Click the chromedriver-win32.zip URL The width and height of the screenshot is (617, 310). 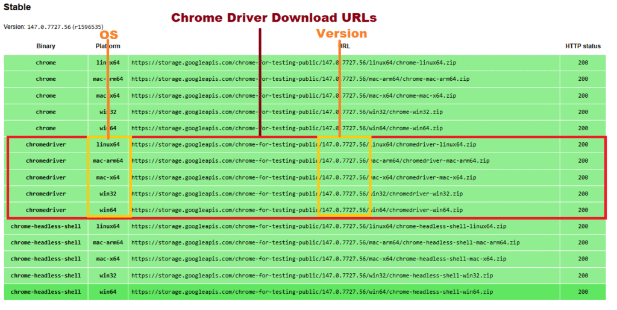(297, 194)
